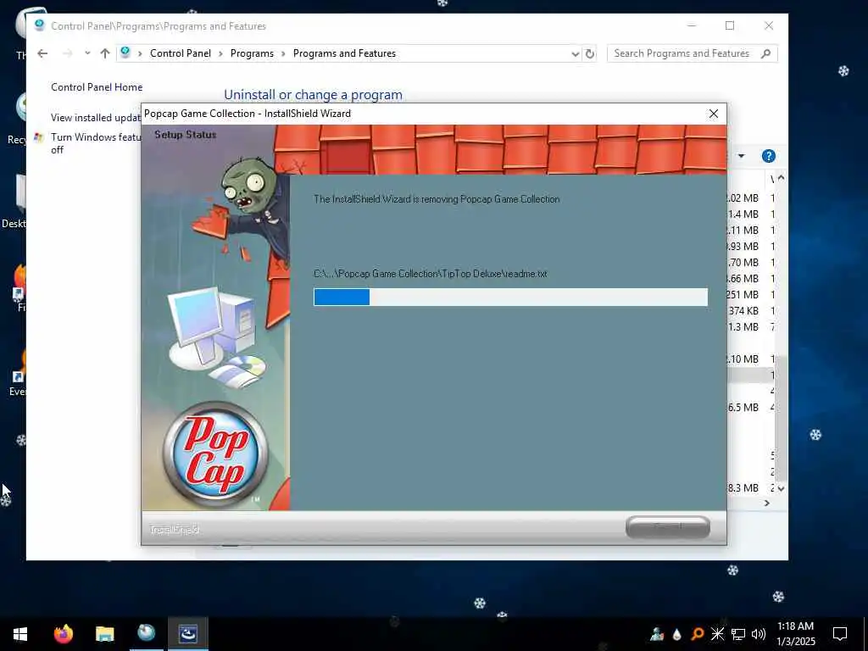The width and height of the screenshot is (868, 651).
Task: Open Turn Windows features on or off
Action: pyautogui.click(x=96, y=143)
